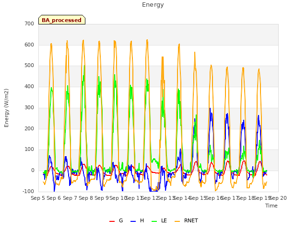Screen dimensions: 307x230
Task: Click the Sep 8 date tick
Action: tap(86, 198)
